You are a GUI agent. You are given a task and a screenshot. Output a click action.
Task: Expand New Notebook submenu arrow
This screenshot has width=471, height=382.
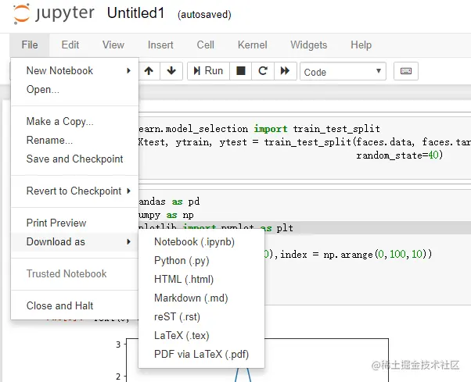pyautogui.click(x=128, y=71)
